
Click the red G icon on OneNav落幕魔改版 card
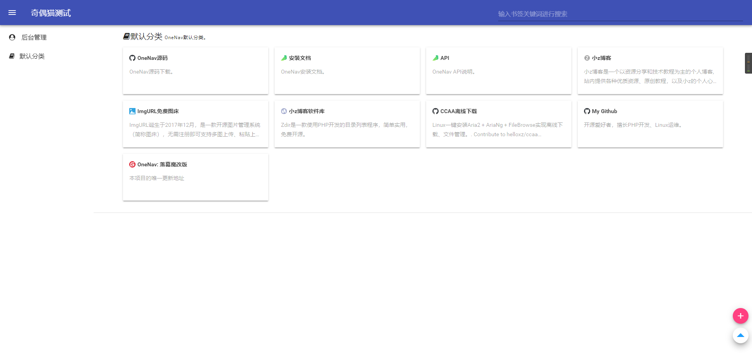click(x=132, y=164)
